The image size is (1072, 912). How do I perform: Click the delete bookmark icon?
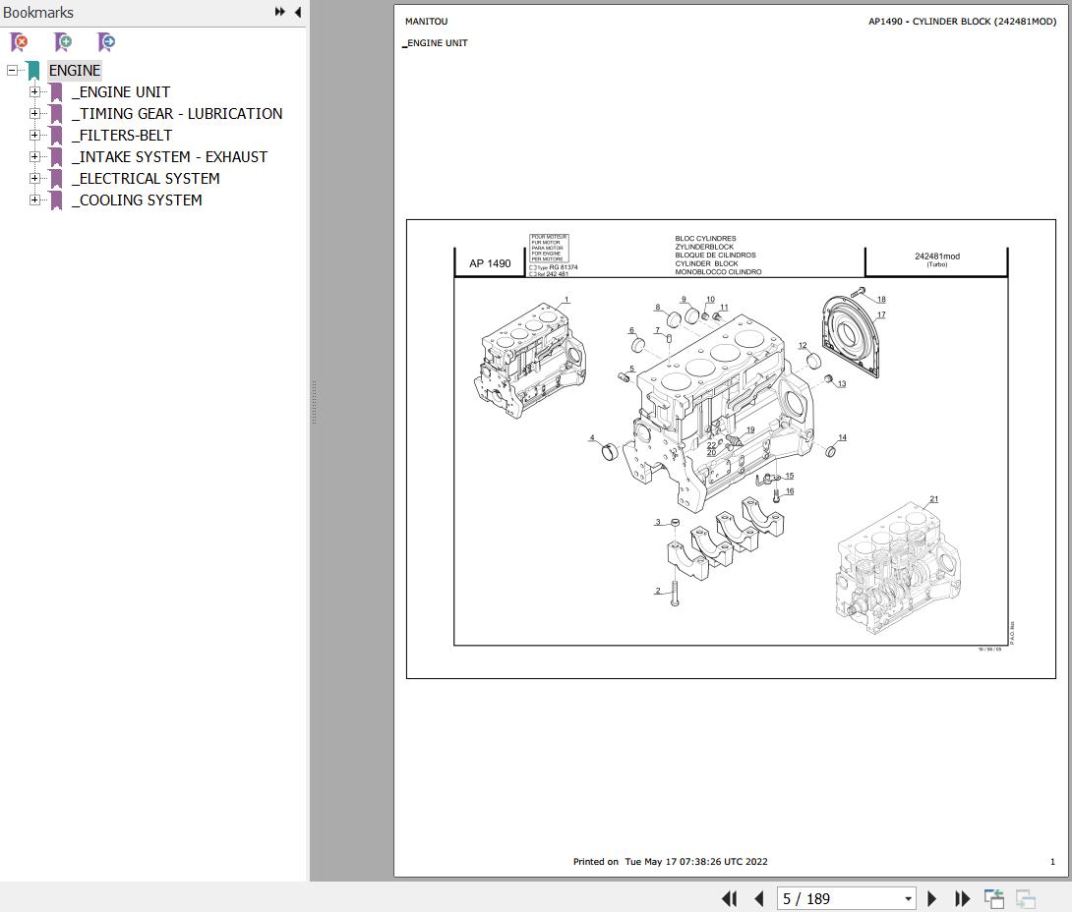pyautogui.click(x=19, y=42)
